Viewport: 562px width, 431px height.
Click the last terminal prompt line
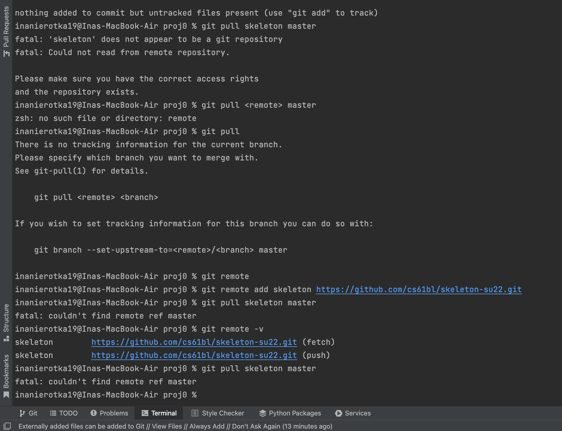[x=106, y=395]
